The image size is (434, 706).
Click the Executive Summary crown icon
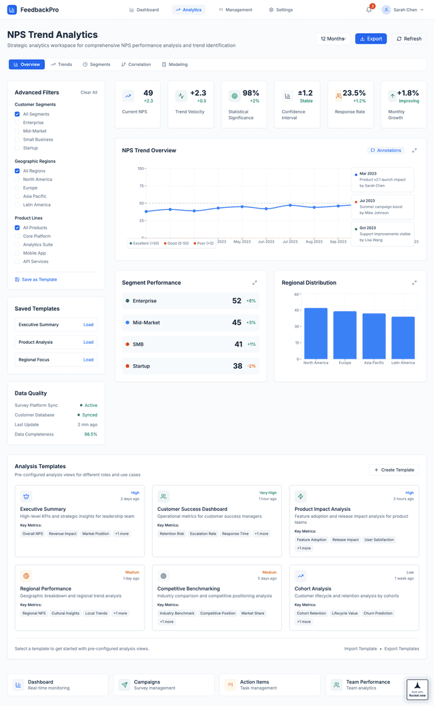pyautogui.click(x=26, y=497)
